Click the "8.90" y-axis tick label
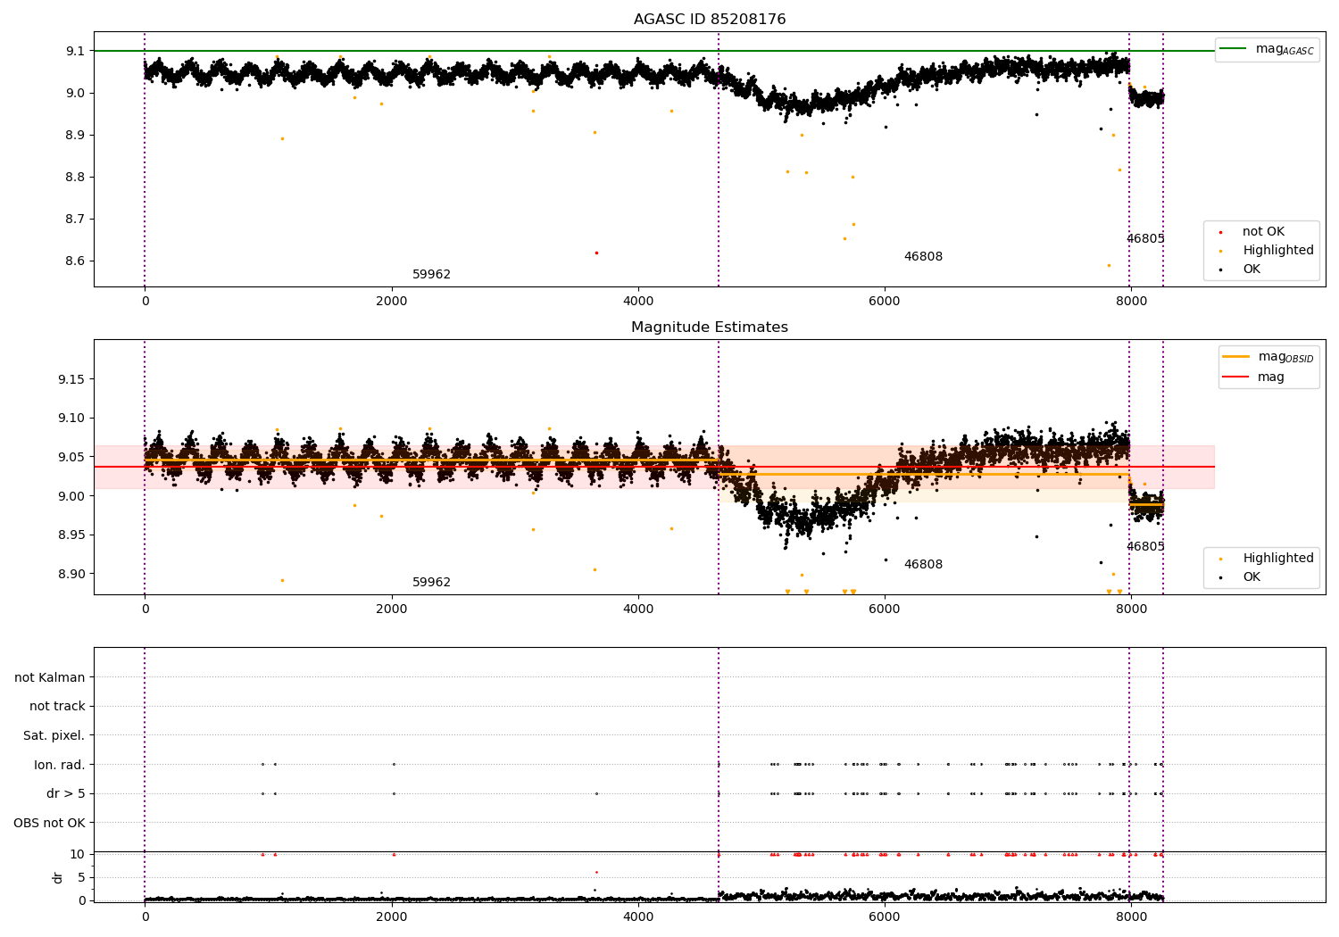The width and height of the screenshot is (1339, 937). 72,575
